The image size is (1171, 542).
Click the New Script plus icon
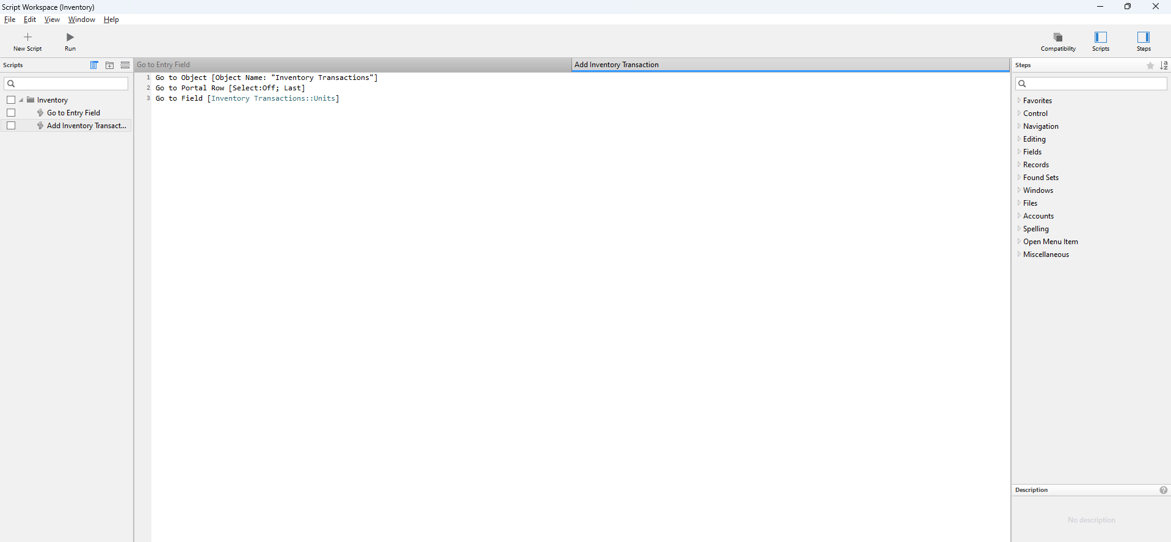[27, 37]
